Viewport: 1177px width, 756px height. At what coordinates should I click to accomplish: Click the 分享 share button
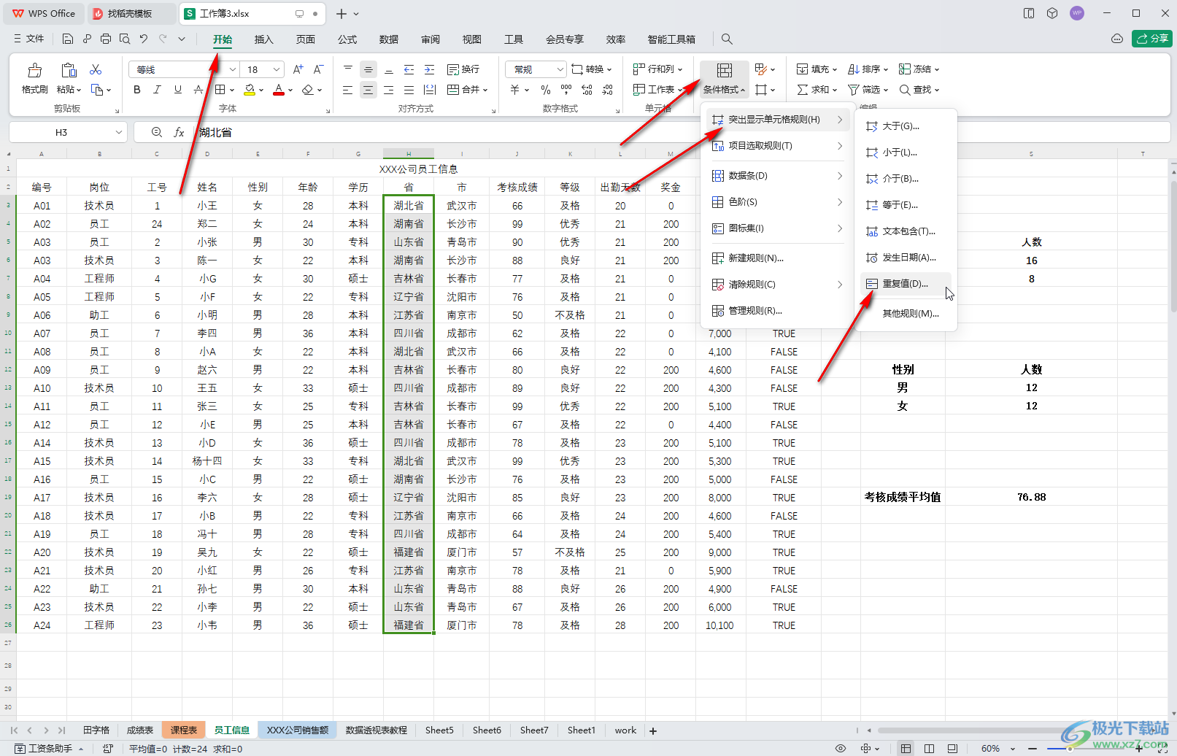click(x=1152, y=39)
